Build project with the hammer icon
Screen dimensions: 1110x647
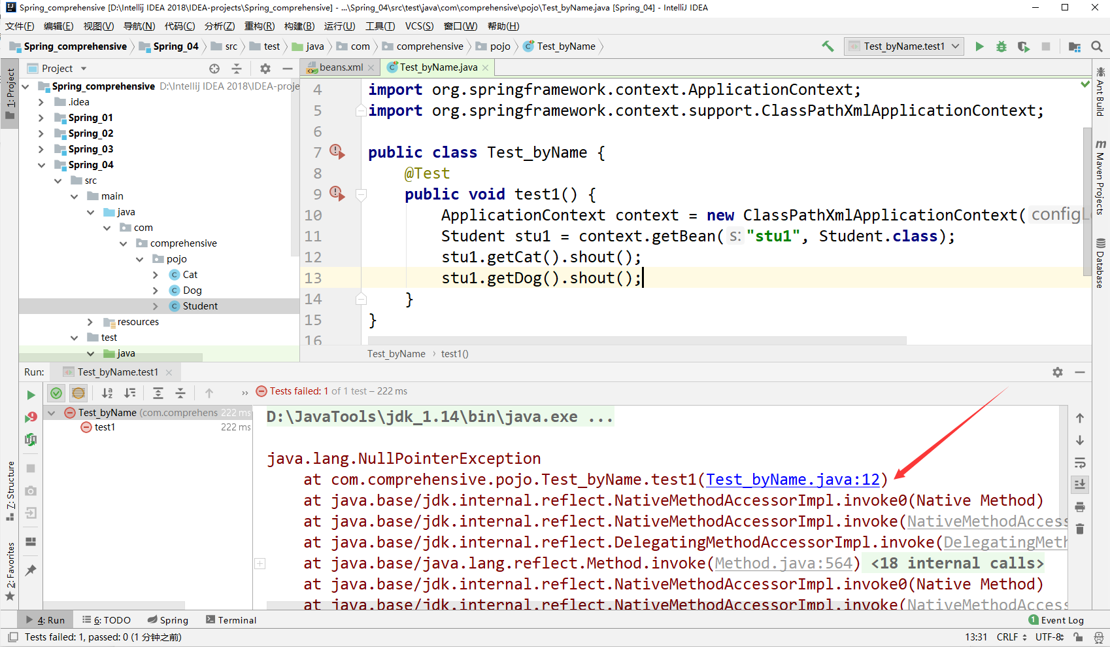828,46
